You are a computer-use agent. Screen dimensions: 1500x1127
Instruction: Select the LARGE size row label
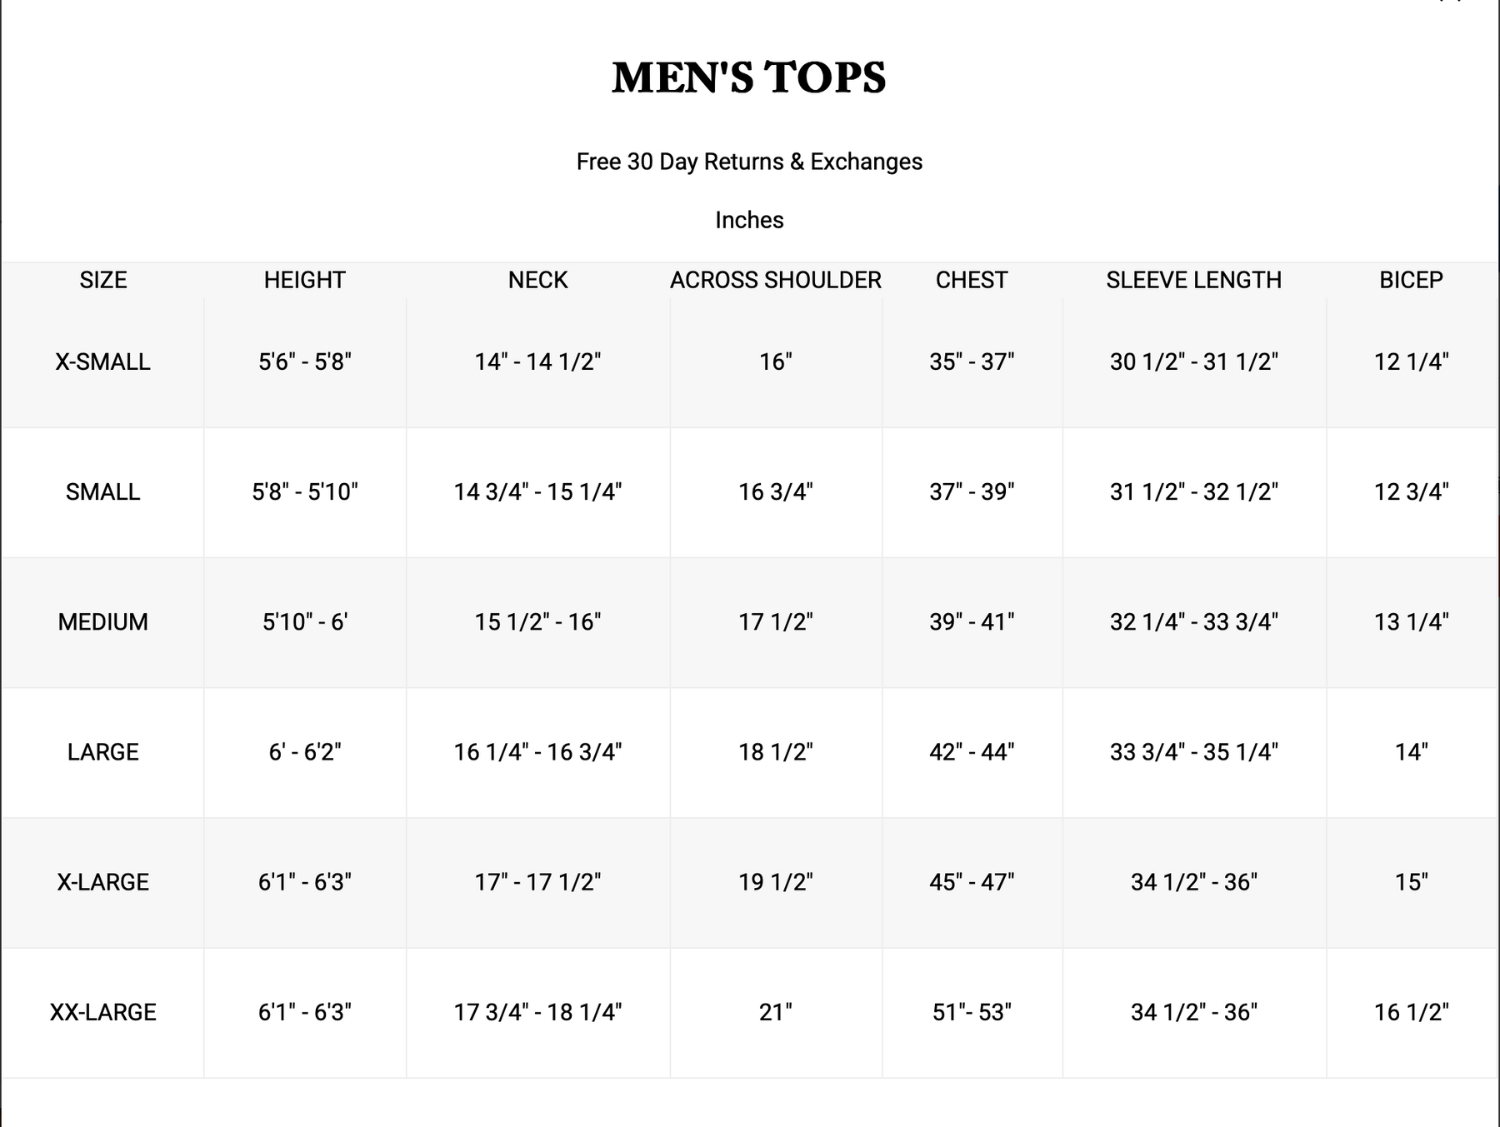tap(103, 751)
